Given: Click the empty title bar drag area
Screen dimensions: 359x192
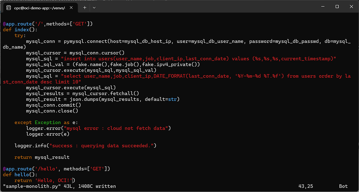Looking at the screenshot, I should point(196,7).
